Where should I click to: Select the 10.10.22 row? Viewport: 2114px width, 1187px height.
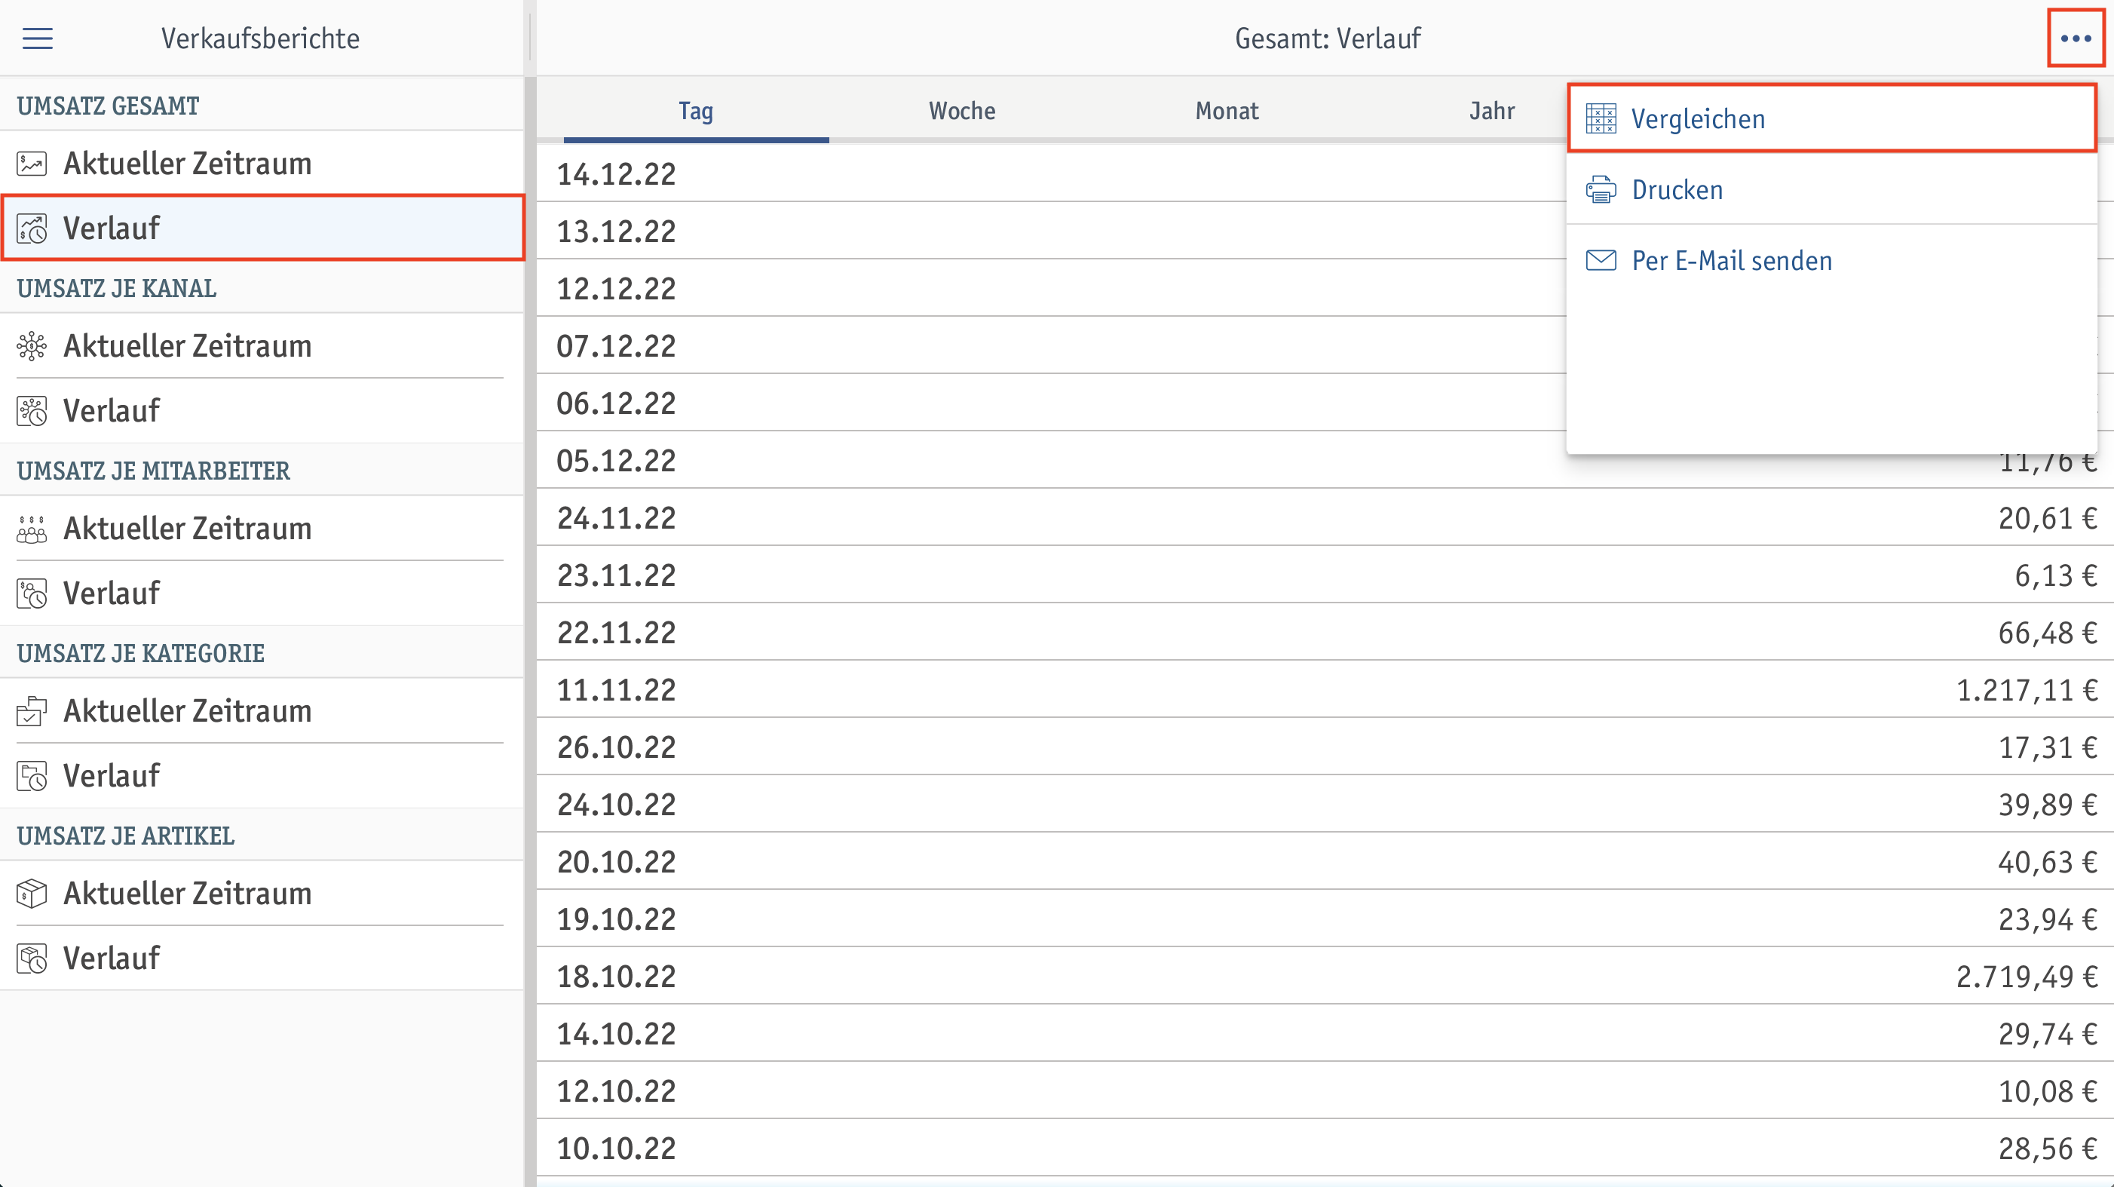click(x=1325, y=1149)
